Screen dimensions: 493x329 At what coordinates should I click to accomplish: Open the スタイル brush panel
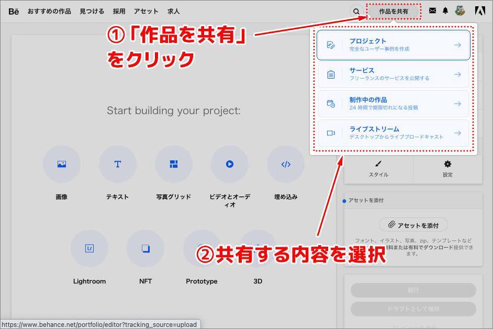click(x=378, y=169)
